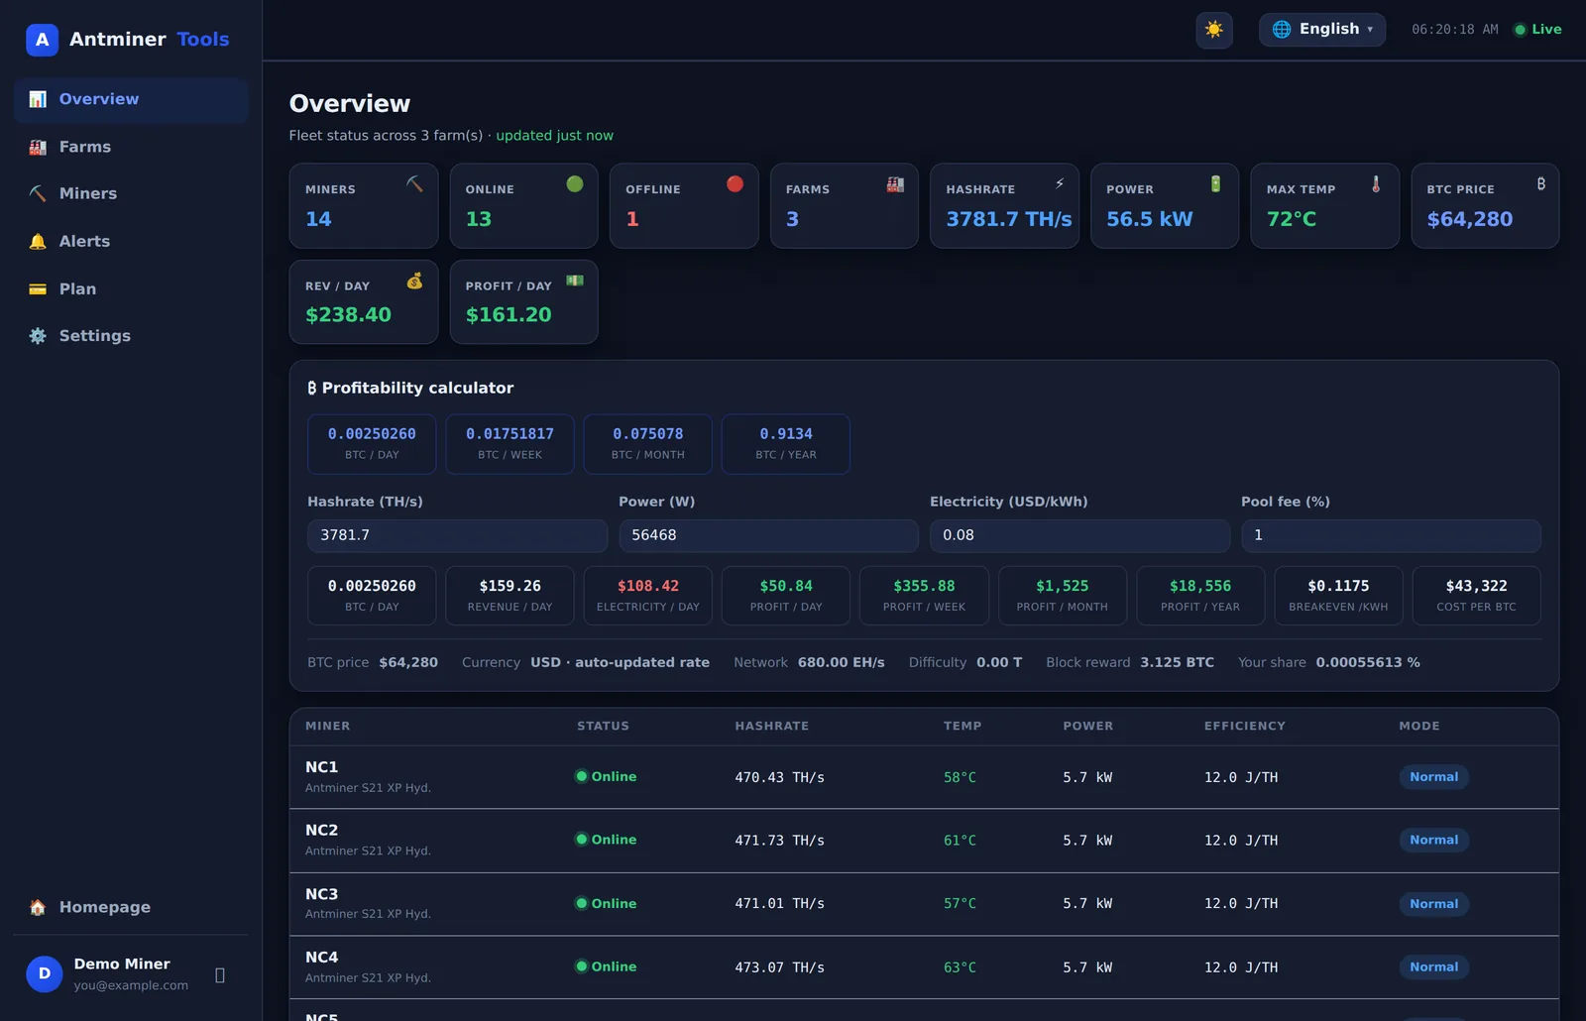Click the HASHRATE column header
Viewport: 1586px width, 1021px height.
tap(771, 727)
